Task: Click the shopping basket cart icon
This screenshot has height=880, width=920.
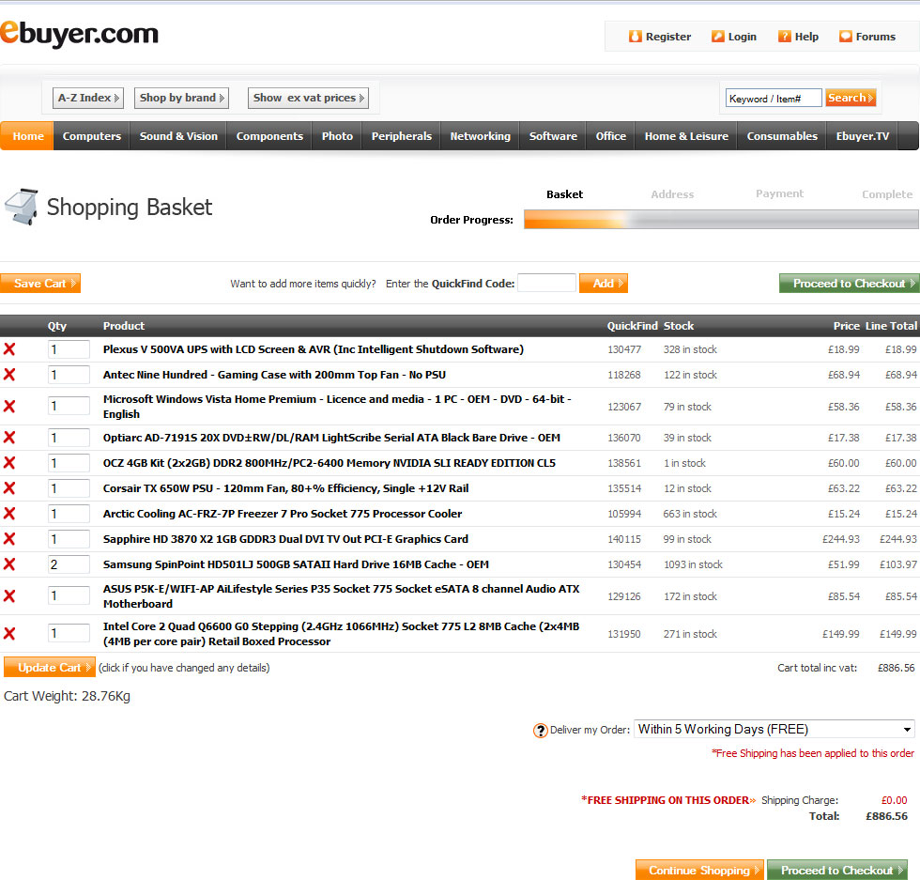Action: pos(22,207)
